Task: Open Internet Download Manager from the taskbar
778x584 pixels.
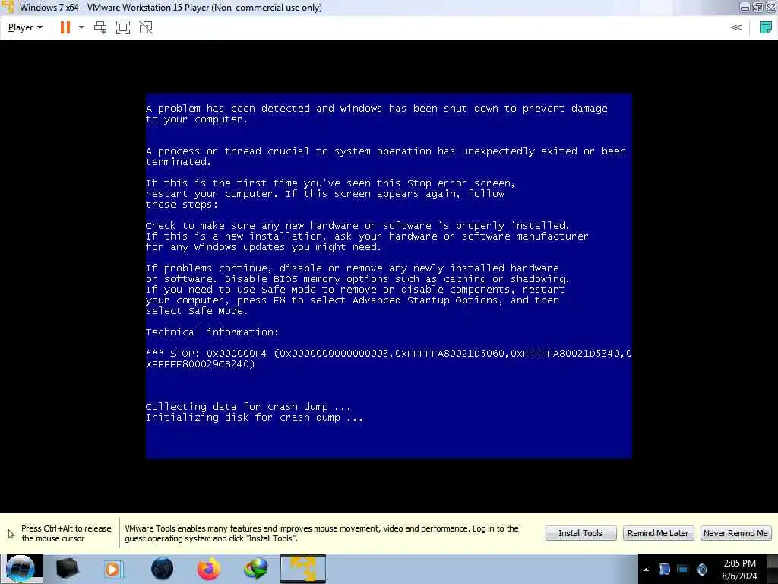Action: [x=255, y=569]
